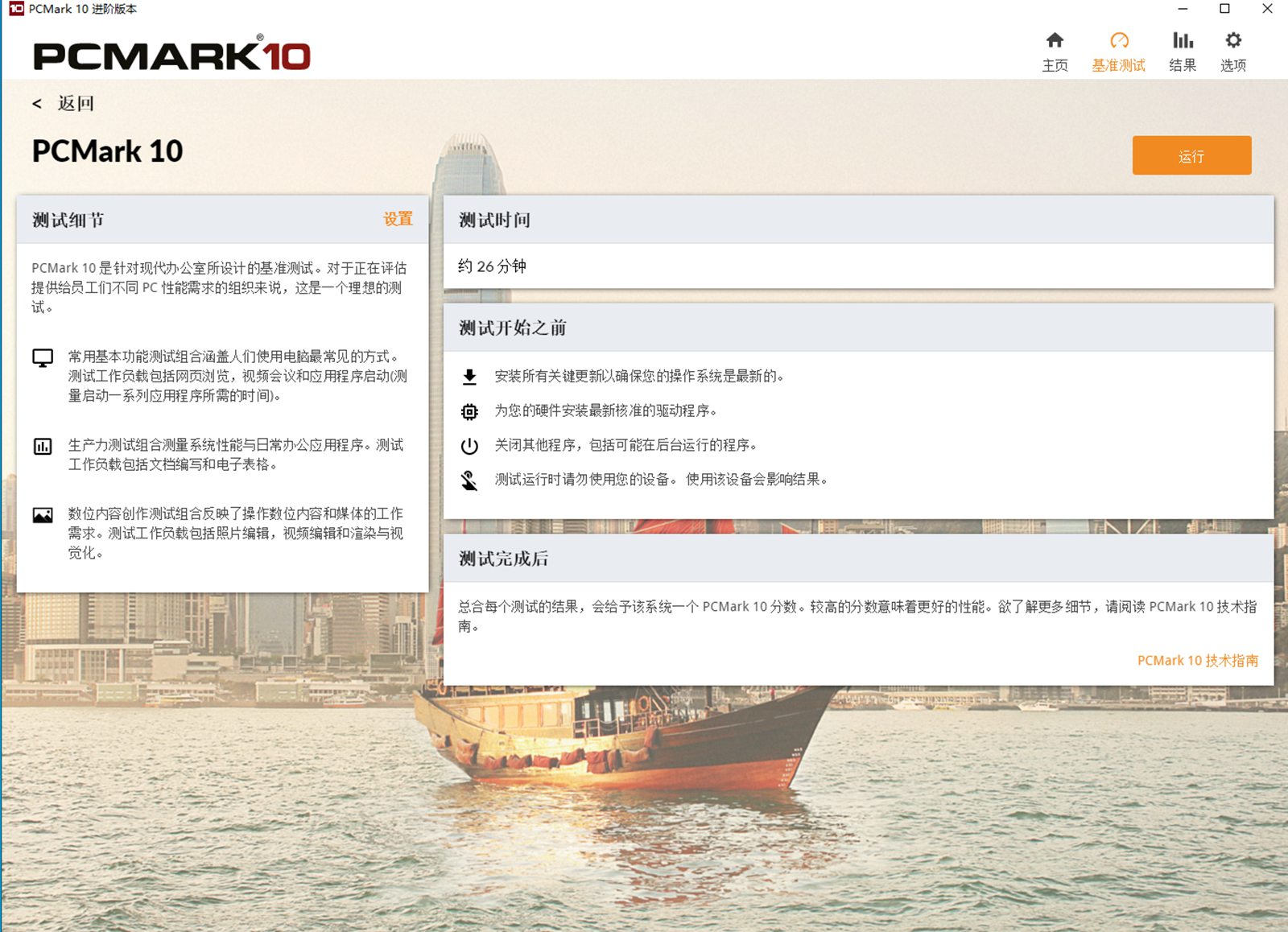Click the power icon for 关闭其他程序
This screenshot has width=1288, height=932.
tap(469, 446)
